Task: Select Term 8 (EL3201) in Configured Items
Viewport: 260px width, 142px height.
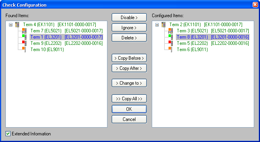Action: coord(213,37)
